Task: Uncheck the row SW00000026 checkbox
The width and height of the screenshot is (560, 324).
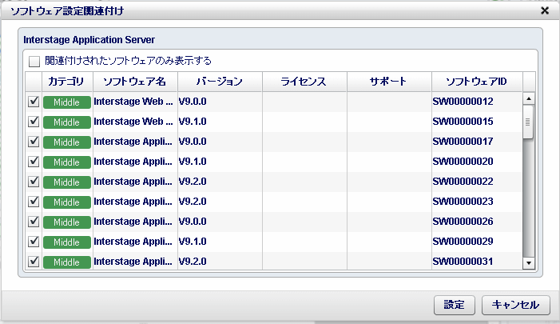Action: coord(34,222)
